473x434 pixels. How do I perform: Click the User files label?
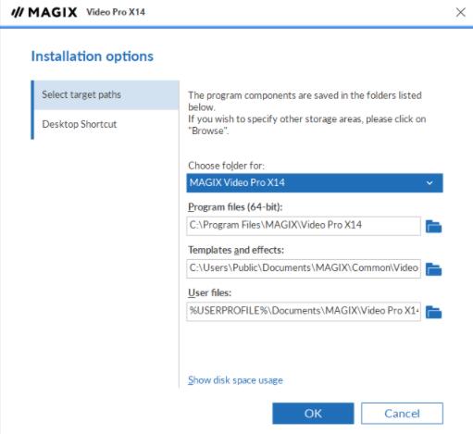(x=209, y=292)
